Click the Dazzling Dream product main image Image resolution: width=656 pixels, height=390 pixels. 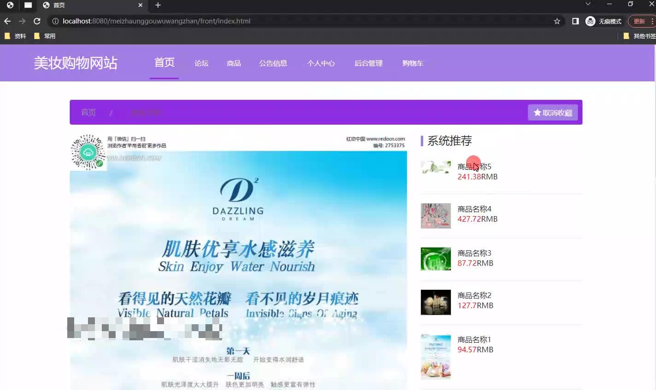(239, 262)
